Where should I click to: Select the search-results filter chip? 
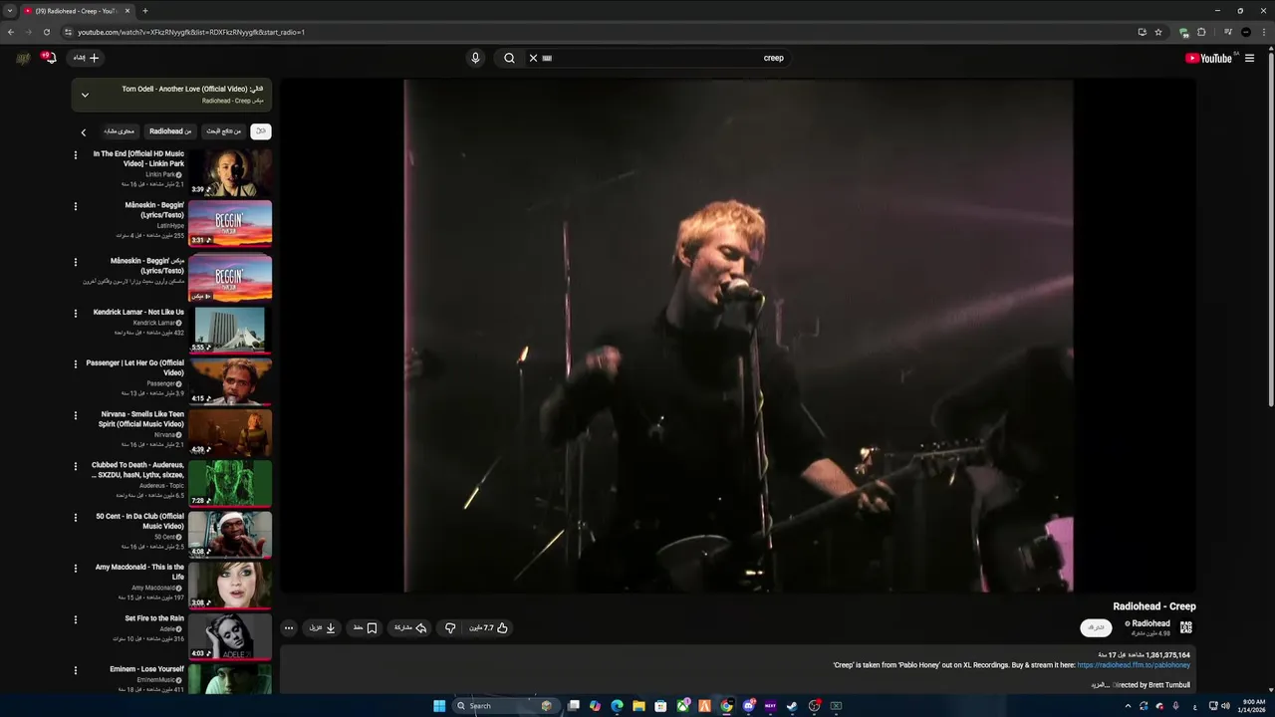click(x=224, y=131)
